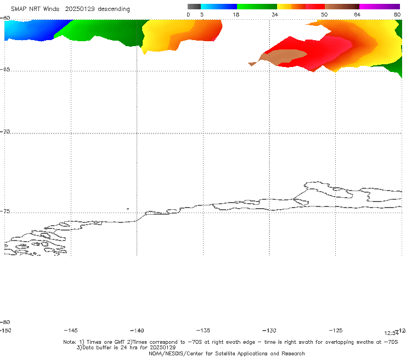Click the green segment of the wind scale
Screen dimensions: 406x357
click(257, 7)
